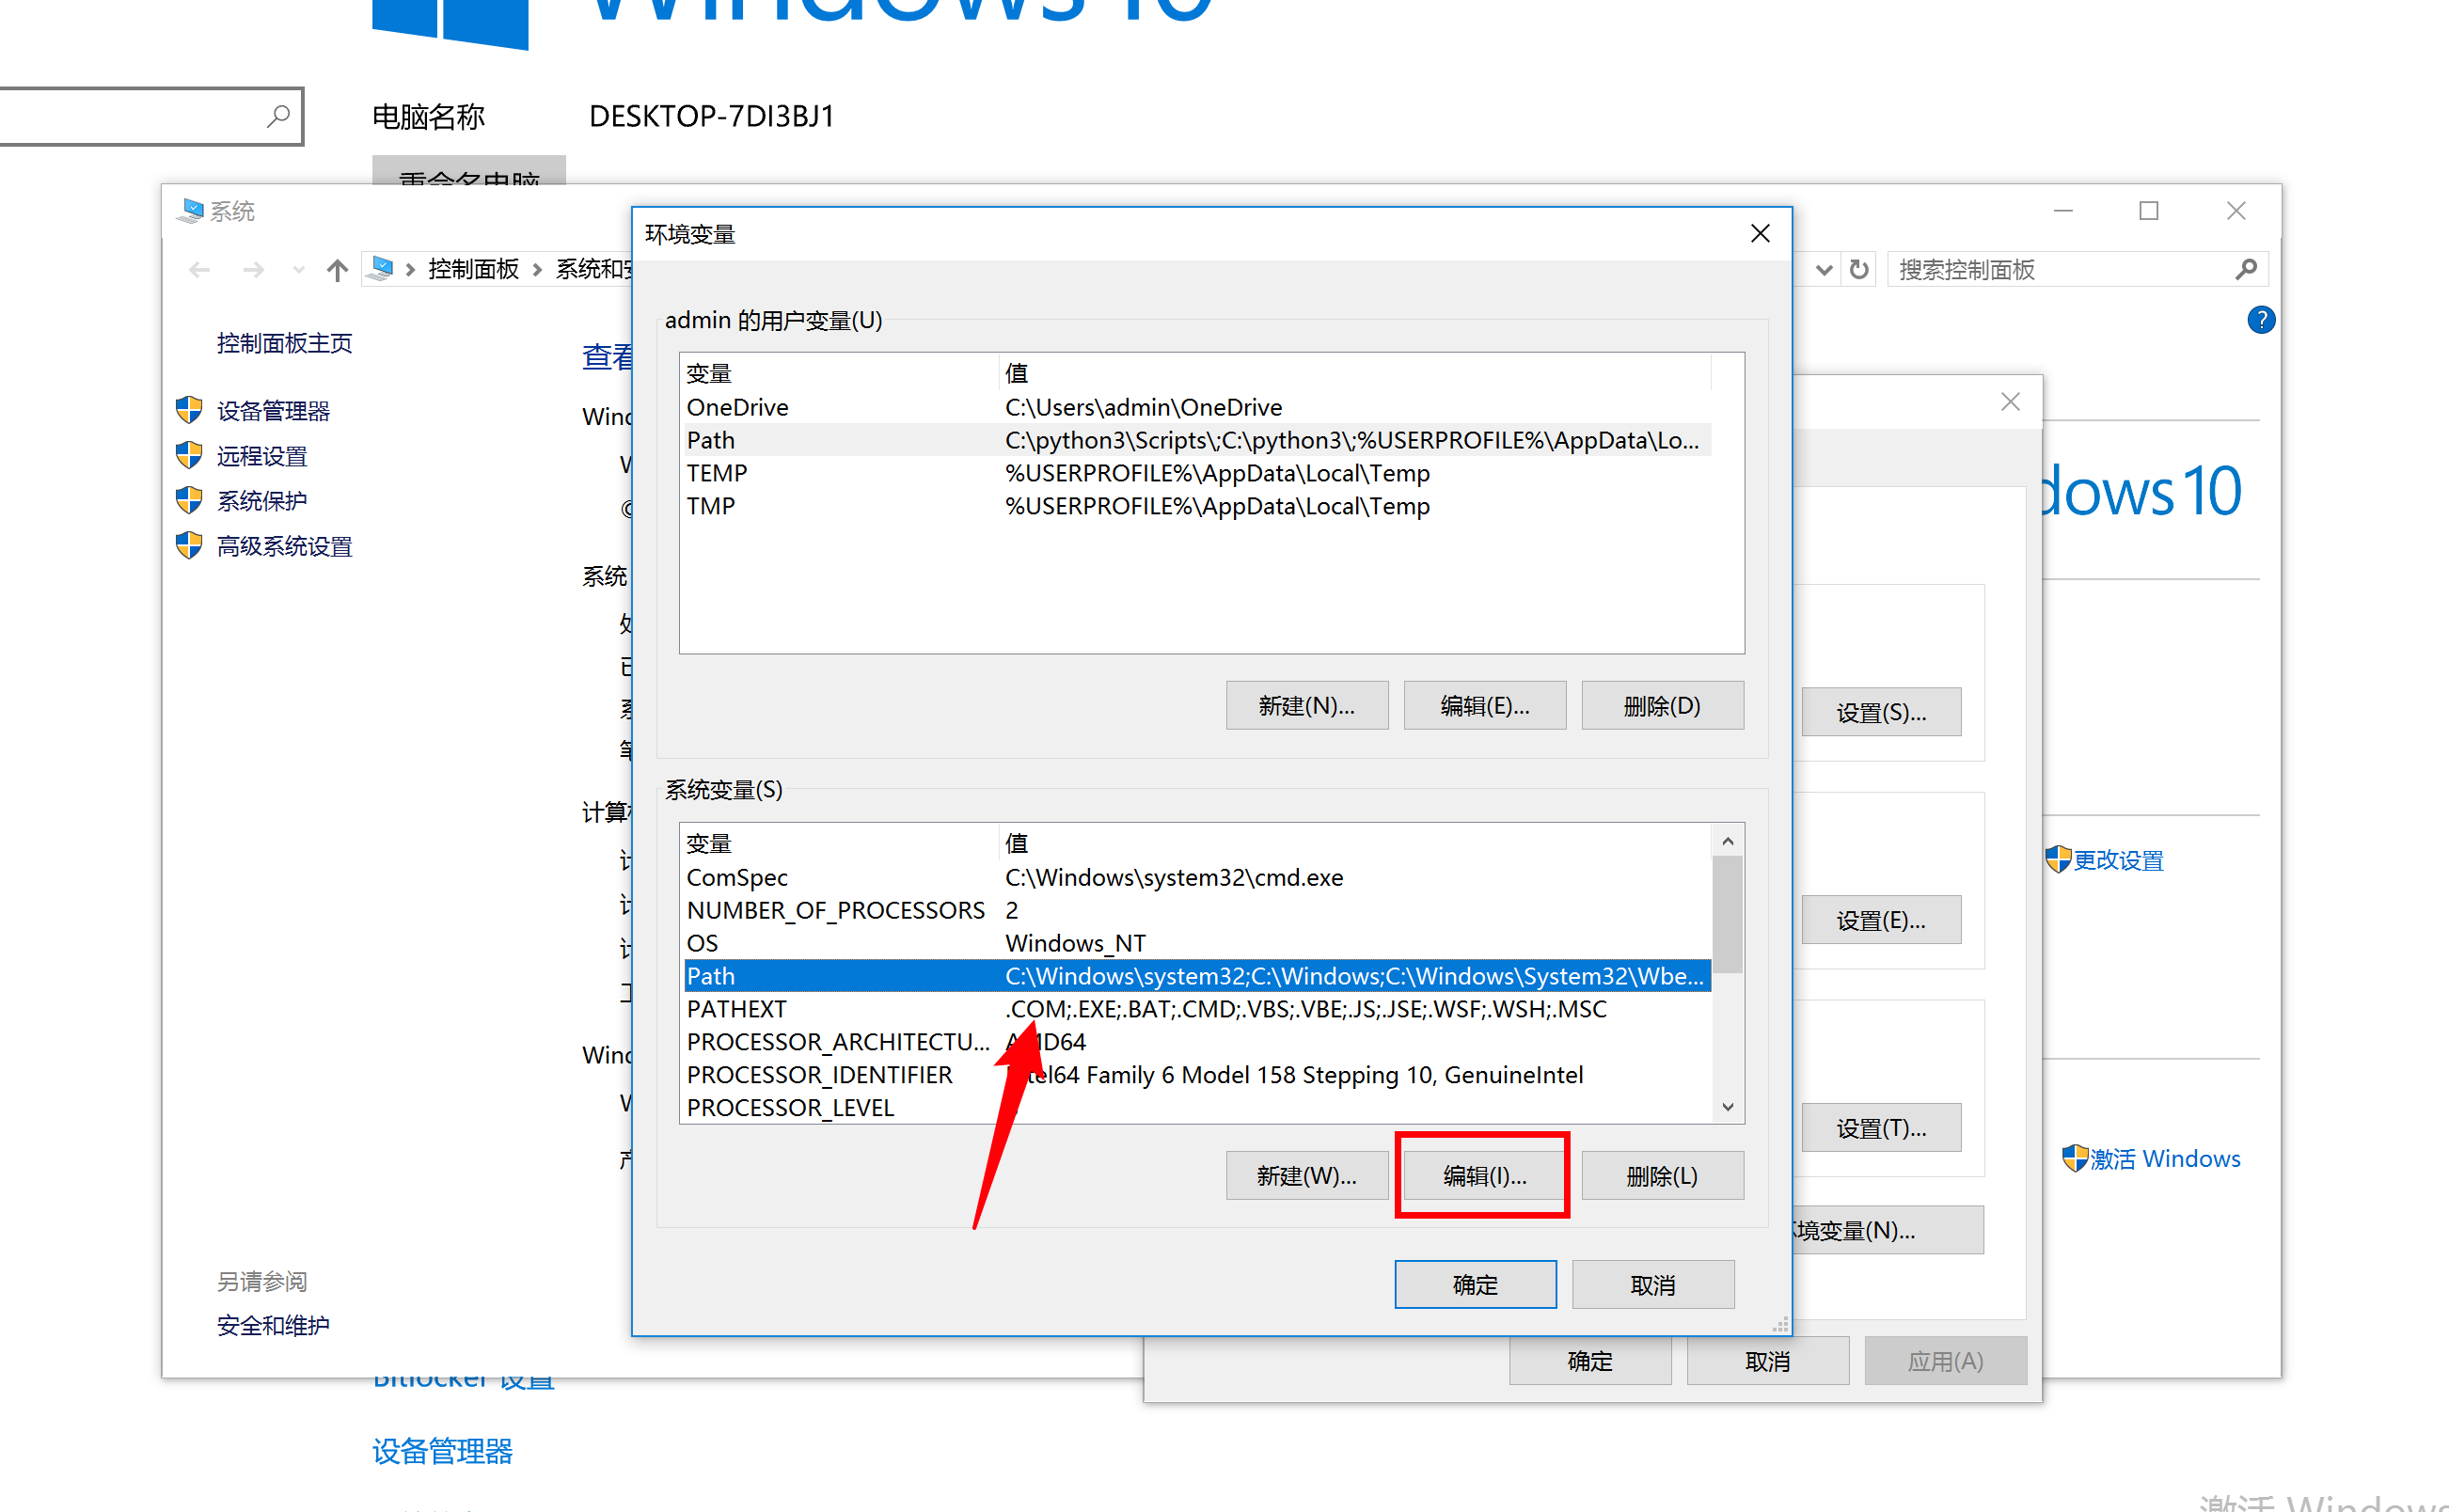Click 编辑(I)... button under system variables
2449x1512 pixels.
click(x=1483, y=1175)
